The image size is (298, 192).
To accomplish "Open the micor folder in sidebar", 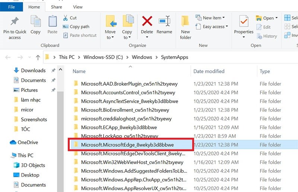I will (x=24, y=110).
